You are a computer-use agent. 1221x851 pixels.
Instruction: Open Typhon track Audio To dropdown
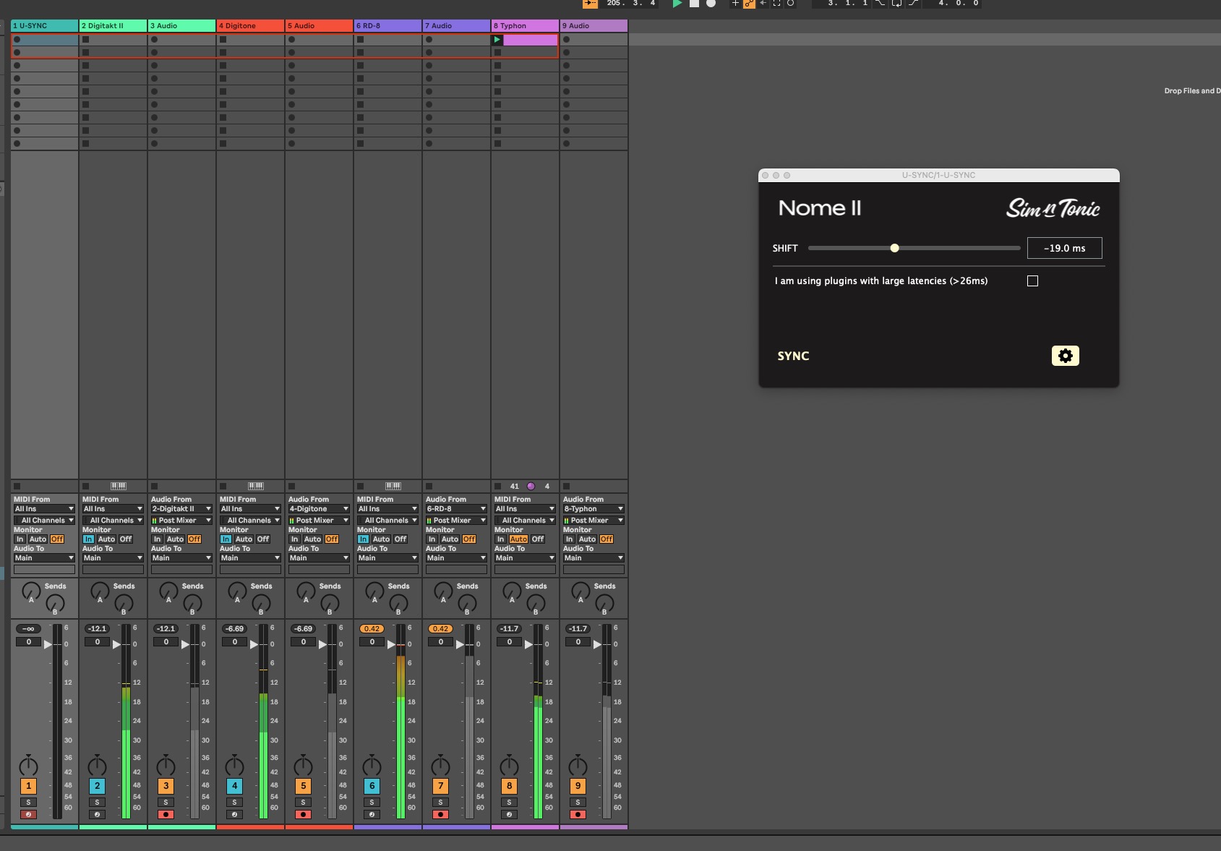coord(524,558)
